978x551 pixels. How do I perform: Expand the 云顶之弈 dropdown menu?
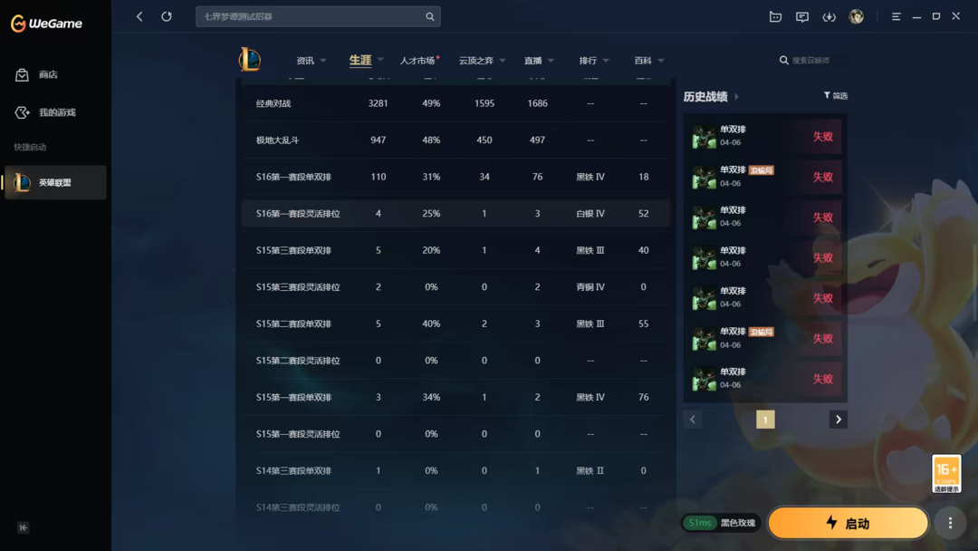pos(482,61)
